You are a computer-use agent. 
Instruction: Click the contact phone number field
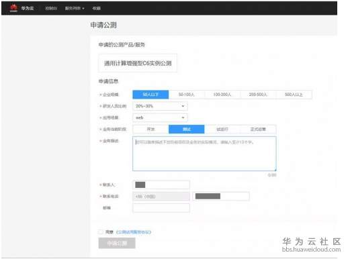point(221,197)
